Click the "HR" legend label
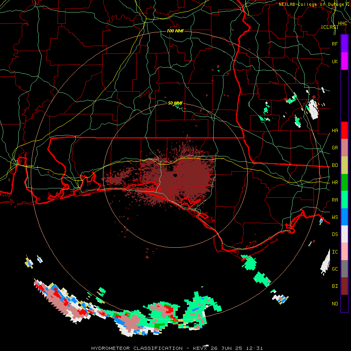The image size is (351, 351). (335, 183)
